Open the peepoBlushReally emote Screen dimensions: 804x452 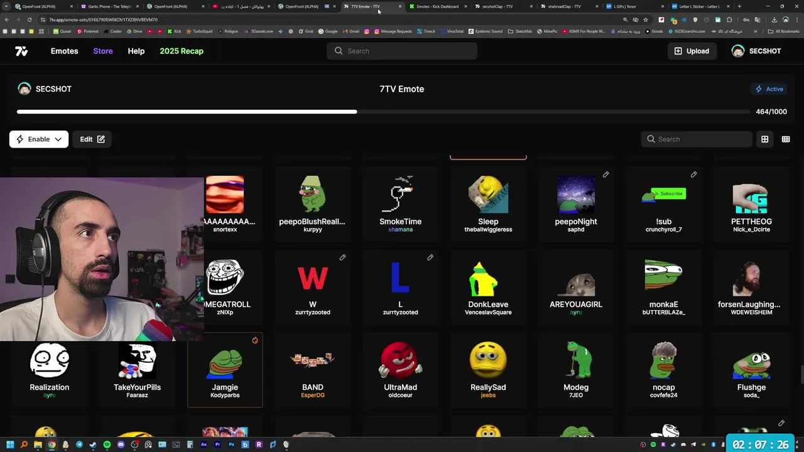pos(312,204)
